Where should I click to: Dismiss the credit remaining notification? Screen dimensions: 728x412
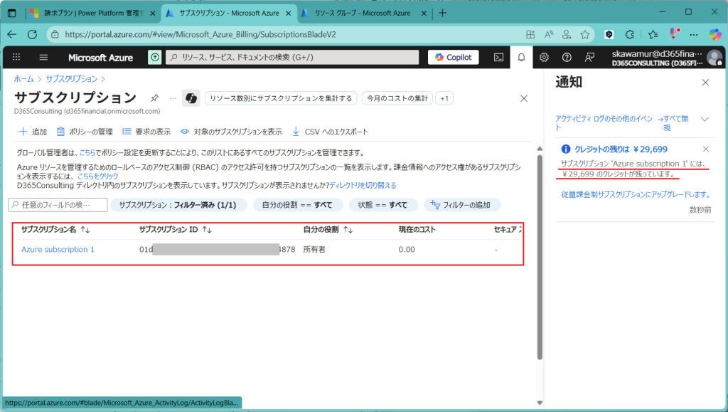coord(706,149)
